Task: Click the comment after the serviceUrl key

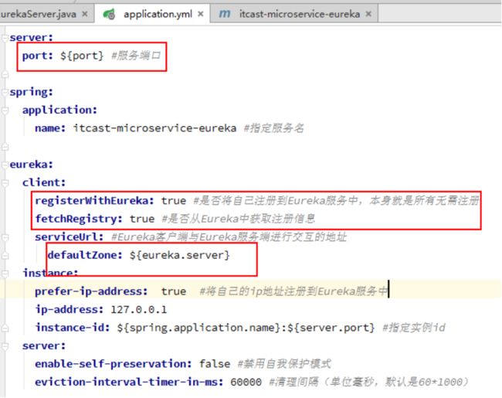Action: point(229,237)
